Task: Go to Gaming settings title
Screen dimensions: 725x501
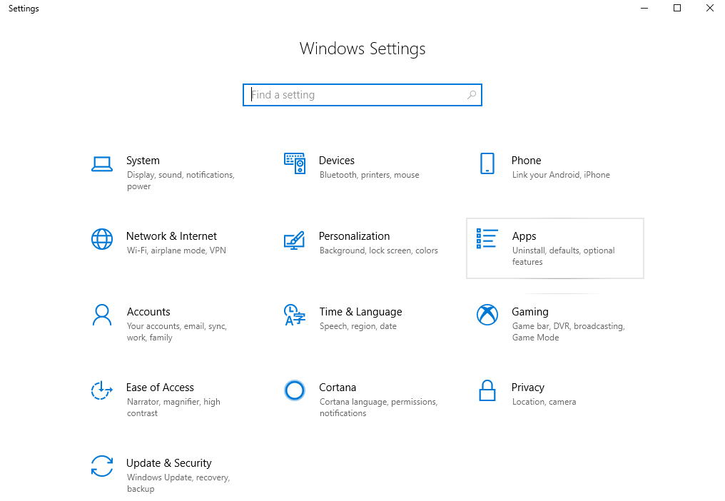Action: 530,312
